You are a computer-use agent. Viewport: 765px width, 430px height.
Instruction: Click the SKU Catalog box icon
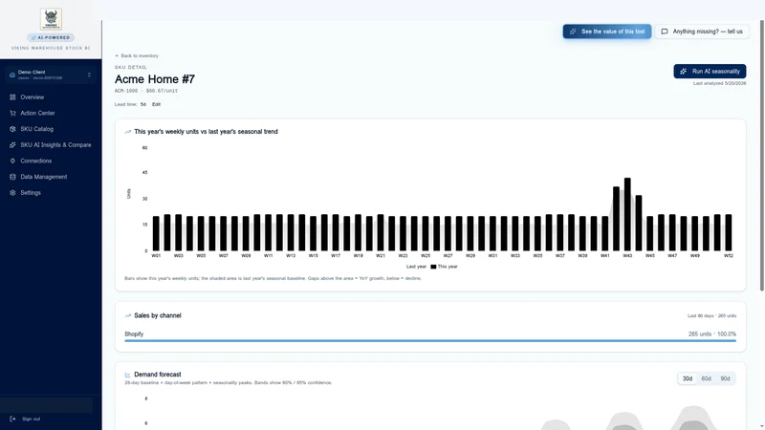(x=12, y=129)
